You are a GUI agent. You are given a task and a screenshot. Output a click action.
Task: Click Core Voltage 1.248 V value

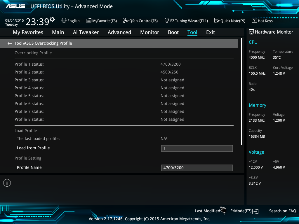click(x=279, y=73)
